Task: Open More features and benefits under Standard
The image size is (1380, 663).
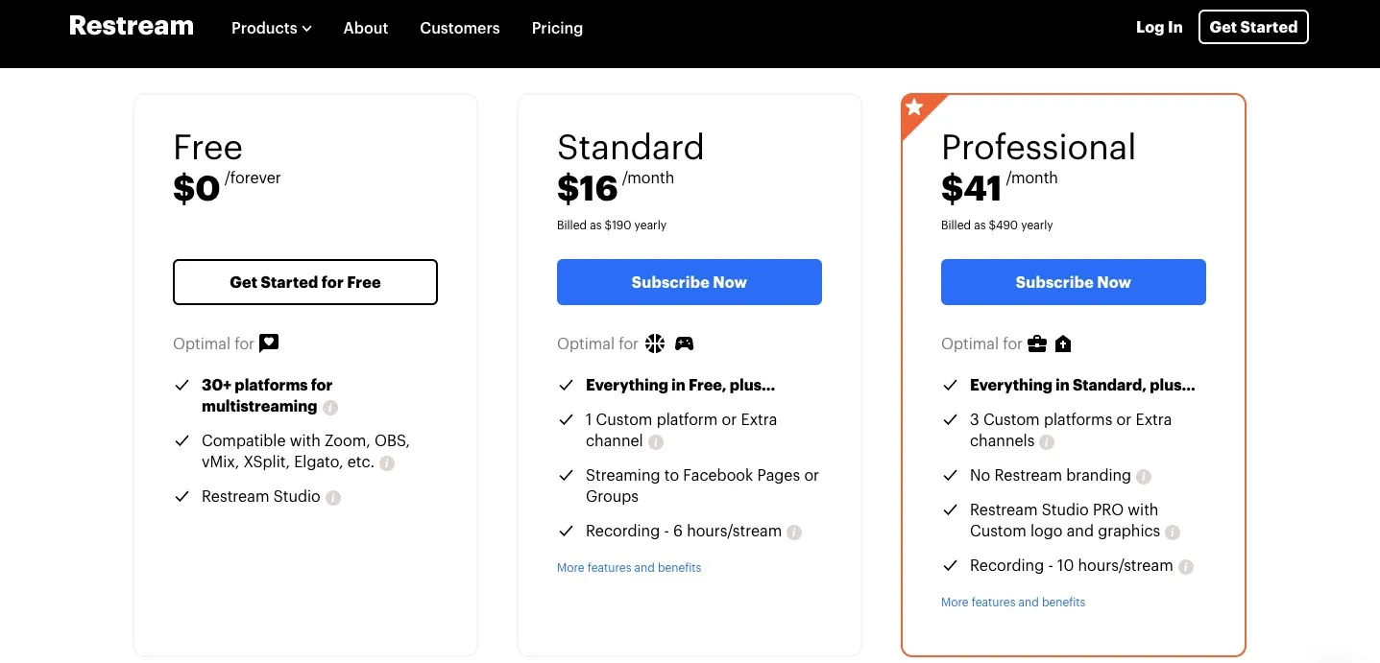Action: tap(629, 568)
